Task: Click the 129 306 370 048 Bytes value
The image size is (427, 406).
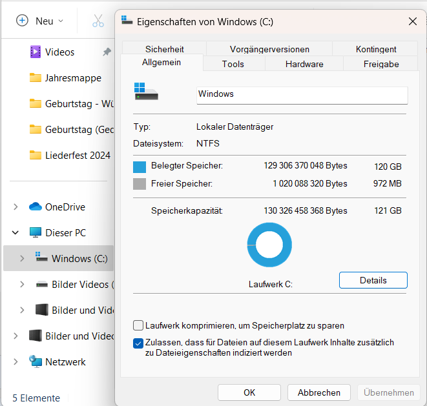Action: [306, 165]
